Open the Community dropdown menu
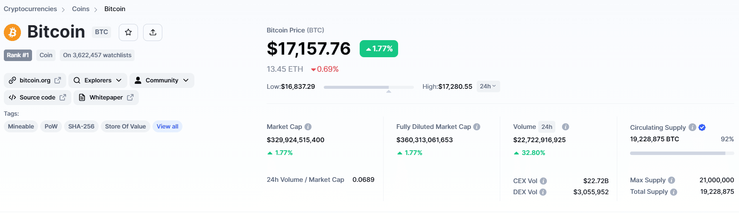 coord(161,80)
